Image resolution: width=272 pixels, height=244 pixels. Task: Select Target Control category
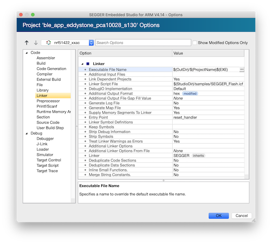click(x=49, y=160)
